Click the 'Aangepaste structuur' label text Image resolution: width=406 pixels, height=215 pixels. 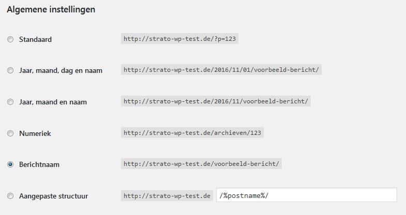pyautogui.click(x=53, y=196)
